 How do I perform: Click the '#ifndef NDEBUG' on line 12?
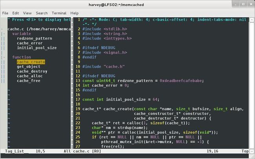[x=99, y=76]
